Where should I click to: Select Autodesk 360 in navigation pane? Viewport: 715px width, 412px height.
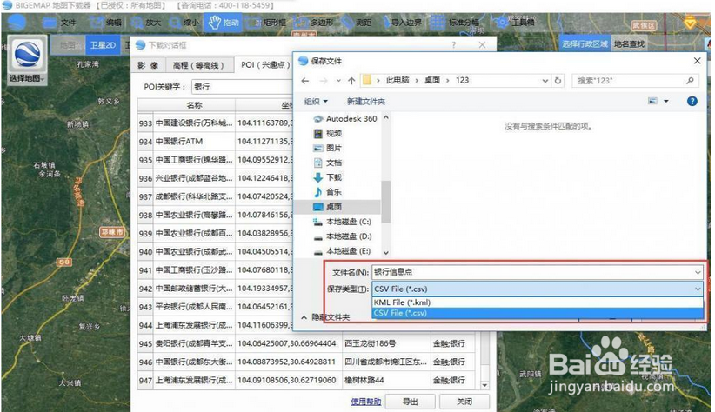[x=345, y=118]
